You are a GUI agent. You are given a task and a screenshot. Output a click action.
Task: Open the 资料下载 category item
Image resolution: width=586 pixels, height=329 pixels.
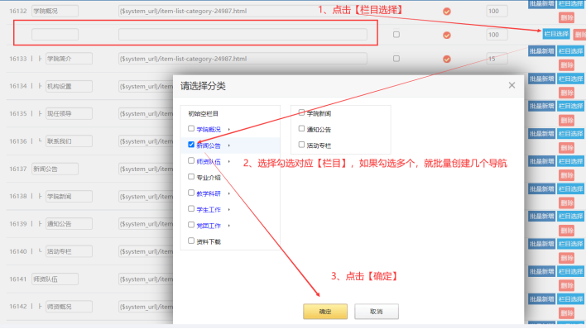pos(209,242)
